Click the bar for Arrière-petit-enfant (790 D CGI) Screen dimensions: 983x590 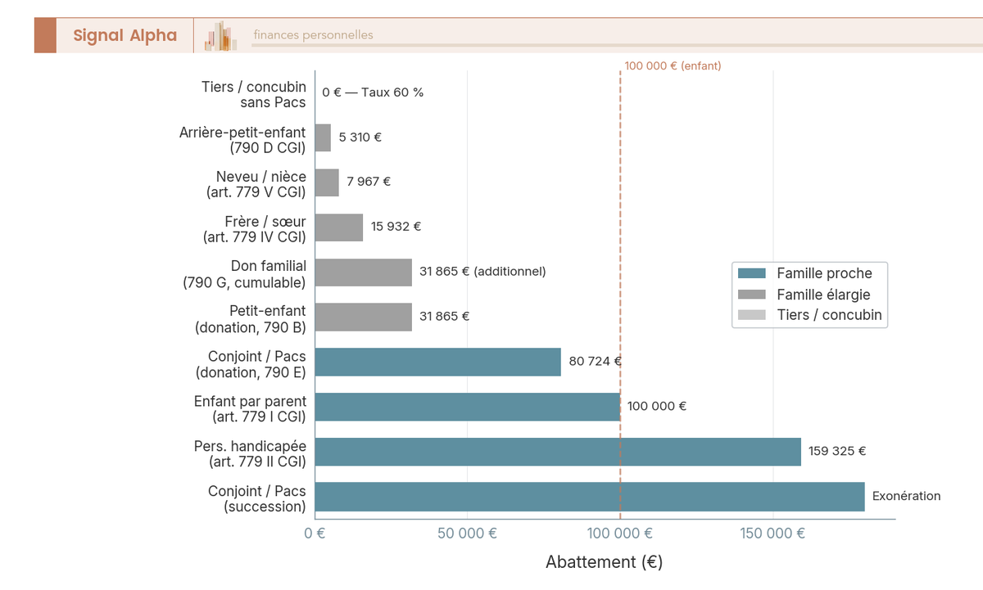coord(323,137)
